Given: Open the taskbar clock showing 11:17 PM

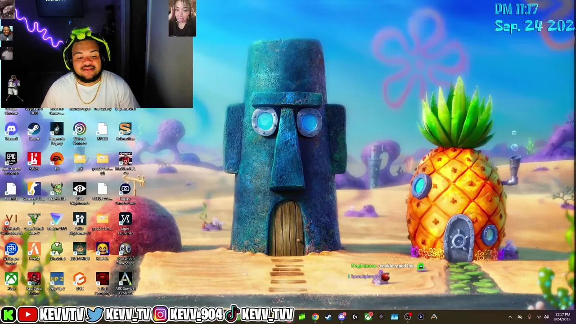Looking at the screenshot, I should [562, 317].
